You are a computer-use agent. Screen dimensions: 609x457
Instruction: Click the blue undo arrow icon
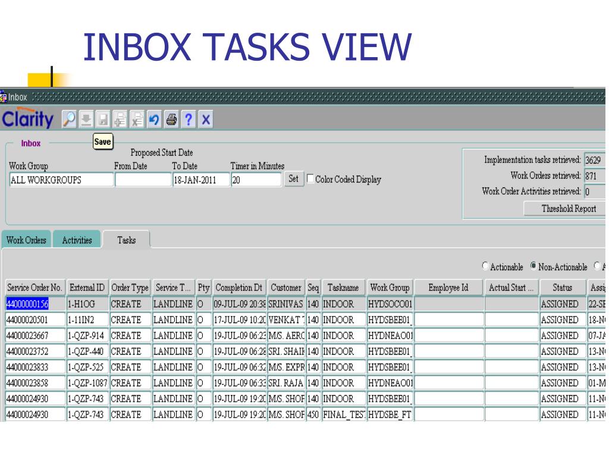coord(153,119)
